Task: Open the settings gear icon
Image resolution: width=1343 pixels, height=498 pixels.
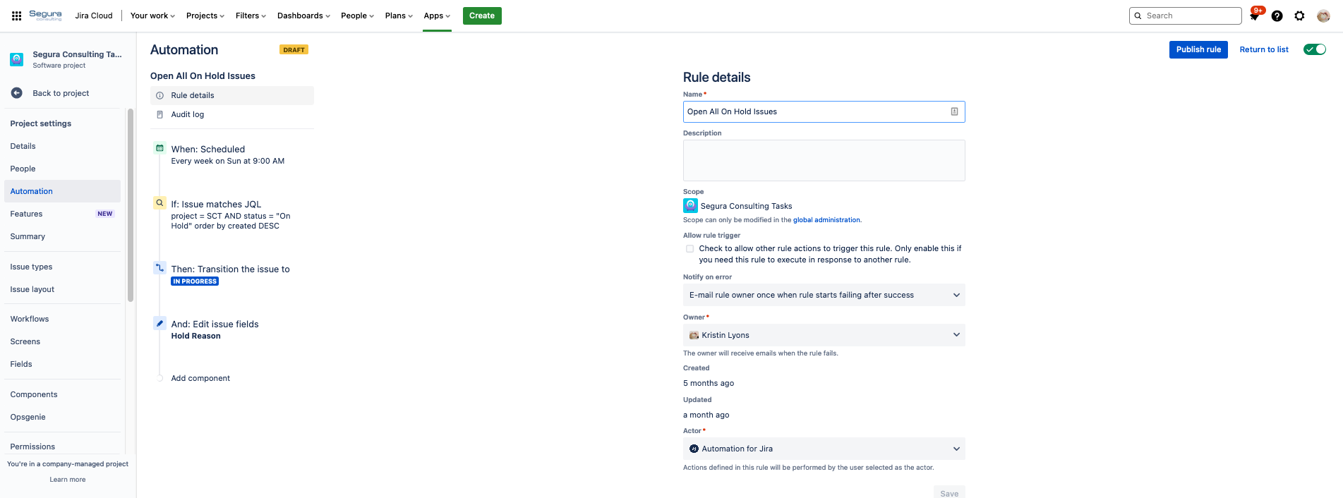Action: click(1299, 16)
